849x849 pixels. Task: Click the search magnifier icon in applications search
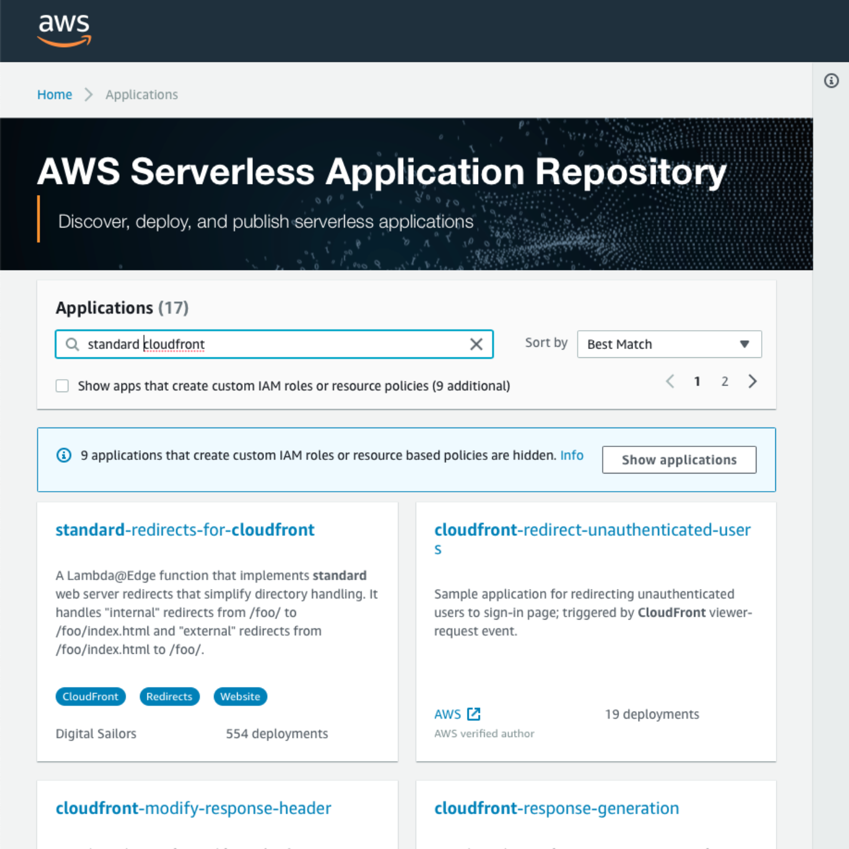pyautogui.click(x=72, y=344)
